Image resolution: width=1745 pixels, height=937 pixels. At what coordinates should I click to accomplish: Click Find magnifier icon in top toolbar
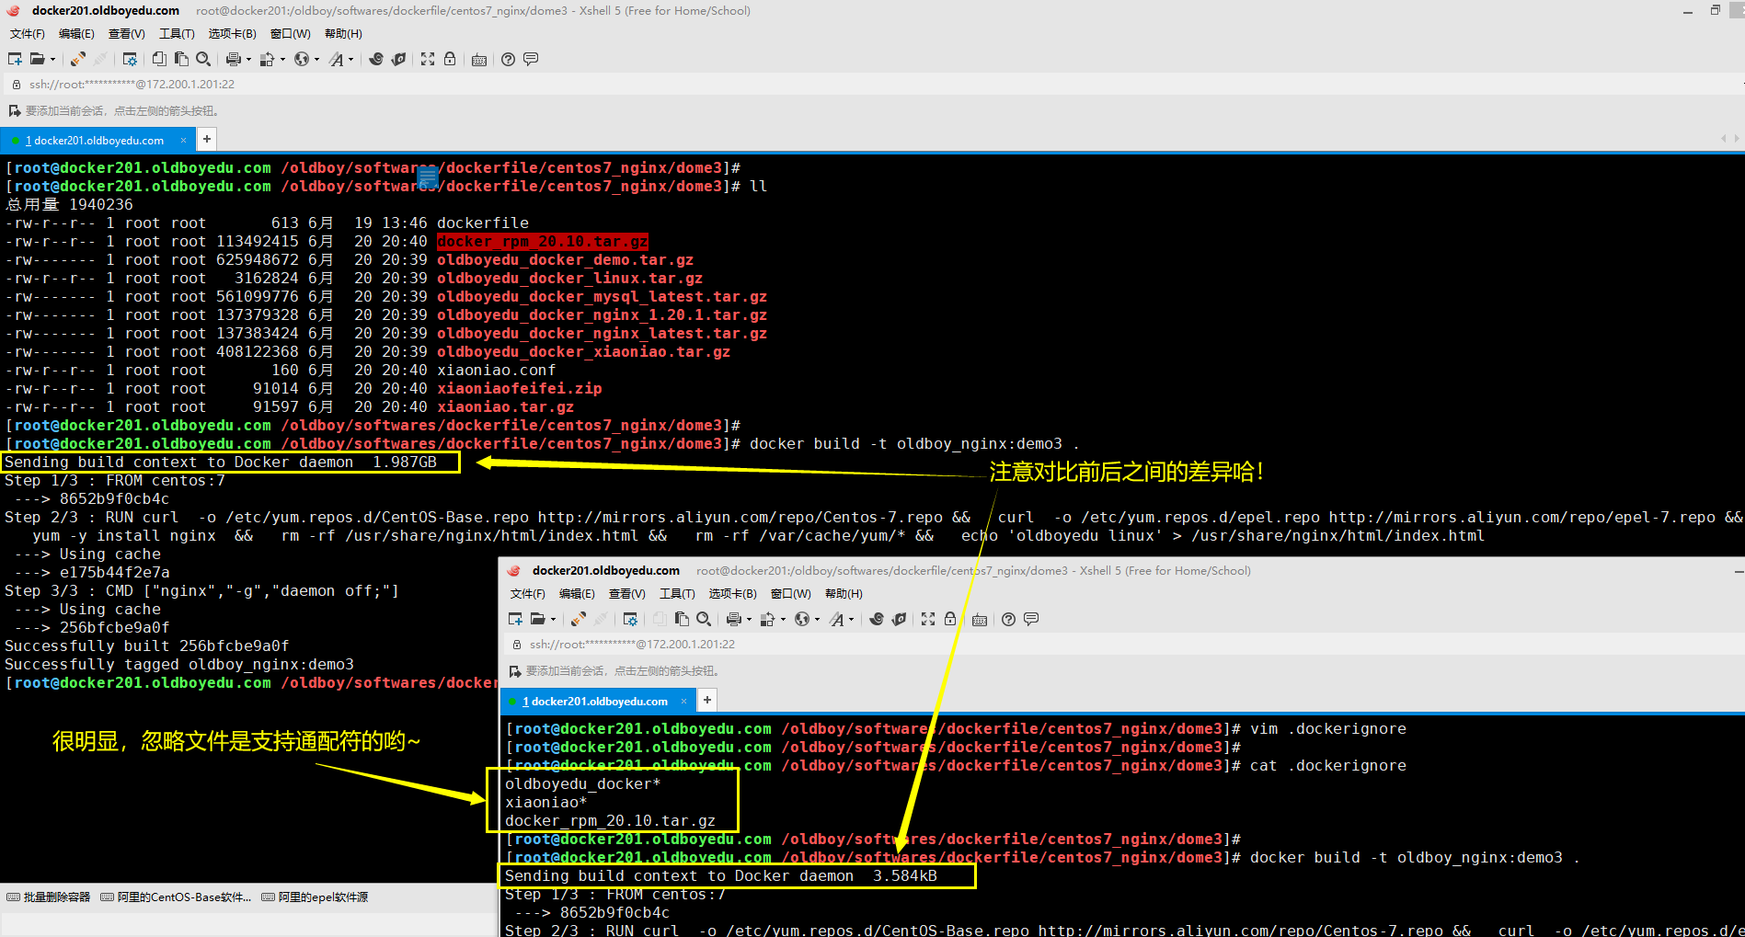203,59
